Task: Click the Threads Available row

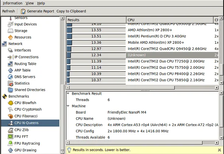Action: tap(143, 138)
